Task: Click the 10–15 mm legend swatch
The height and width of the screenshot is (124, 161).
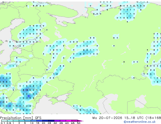Action: [34, 121]
